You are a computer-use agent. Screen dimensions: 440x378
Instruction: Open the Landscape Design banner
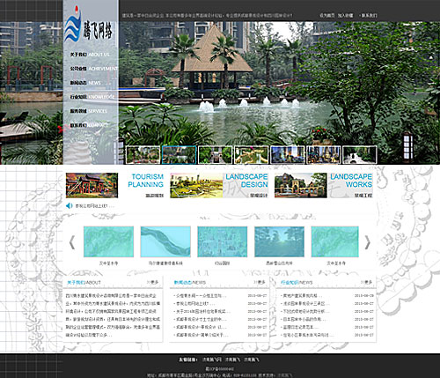tap(219, 185)
